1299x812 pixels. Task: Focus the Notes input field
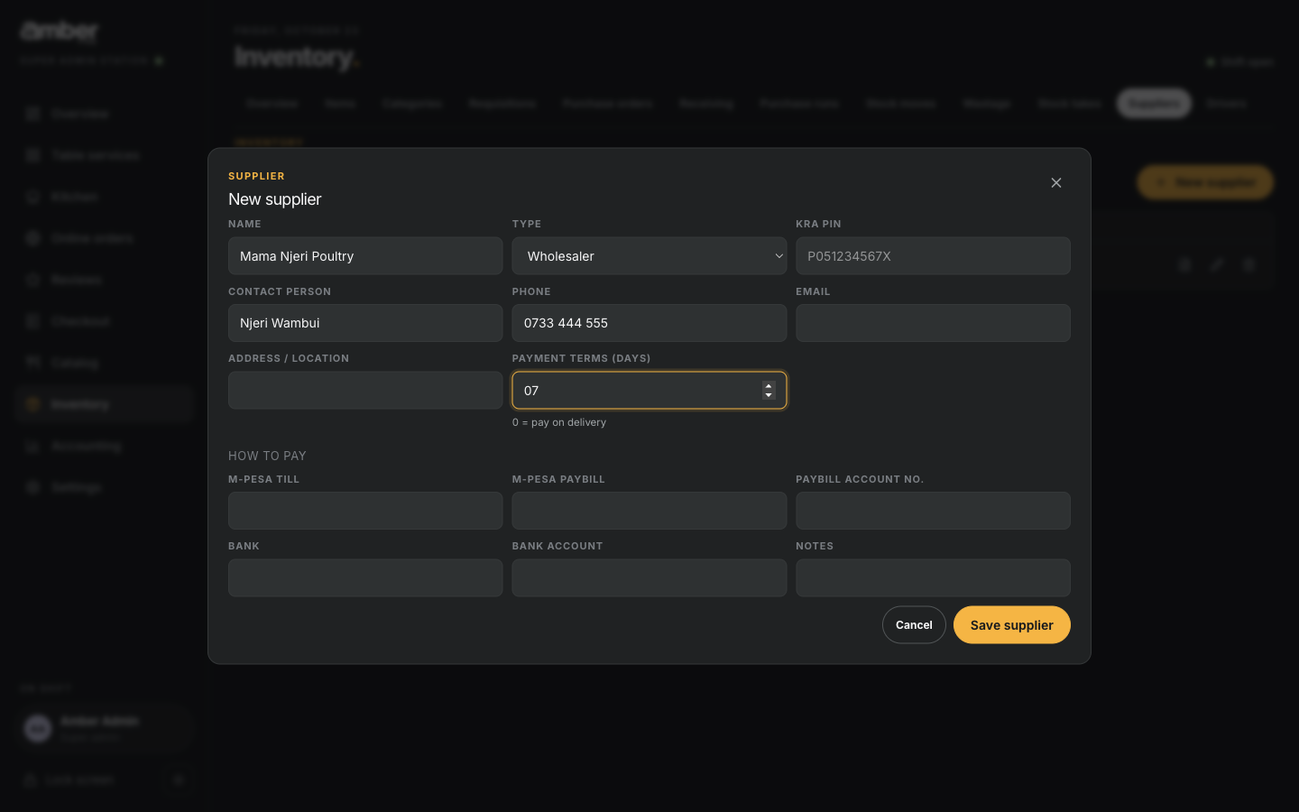[x=933, y=577]
